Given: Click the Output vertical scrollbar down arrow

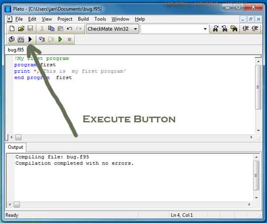Looking at the screenshot, I should pos(256,198).
